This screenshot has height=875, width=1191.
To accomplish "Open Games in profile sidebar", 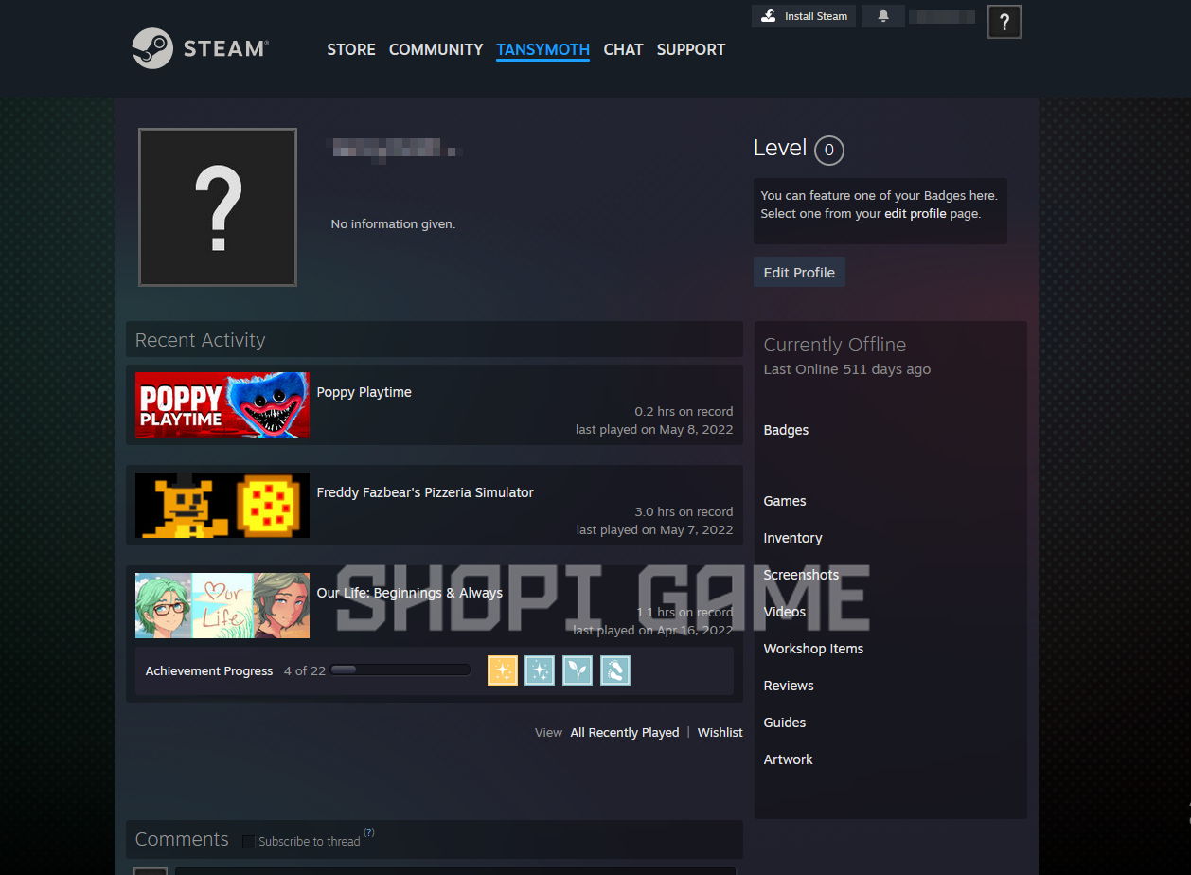I will (785, 501).
